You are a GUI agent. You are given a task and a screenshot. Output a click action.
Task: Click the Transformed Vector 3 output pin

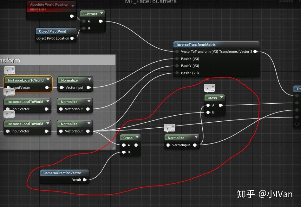click(256, 52)
